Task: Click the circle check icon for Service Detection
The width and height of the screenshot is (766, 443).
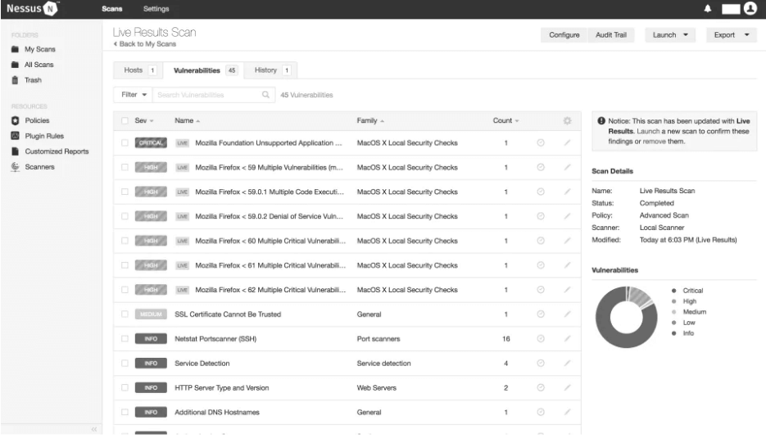Action: (541, 363)
